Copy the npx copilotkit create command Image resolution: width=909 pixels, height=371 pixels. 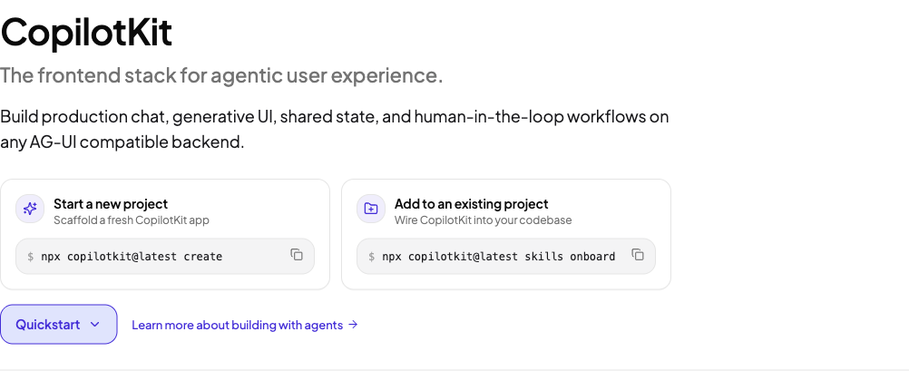[x=297, y=255]
